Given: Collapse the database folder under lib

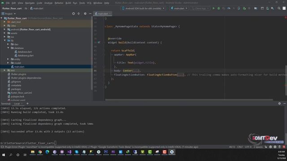Looking at the screenshot, I should [8, 48].
